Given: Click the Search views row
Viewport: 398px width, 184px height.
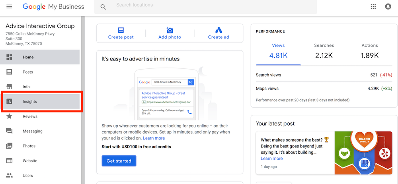Looking at the screenshot, I should pyautogui.click(x=324, y=75).
